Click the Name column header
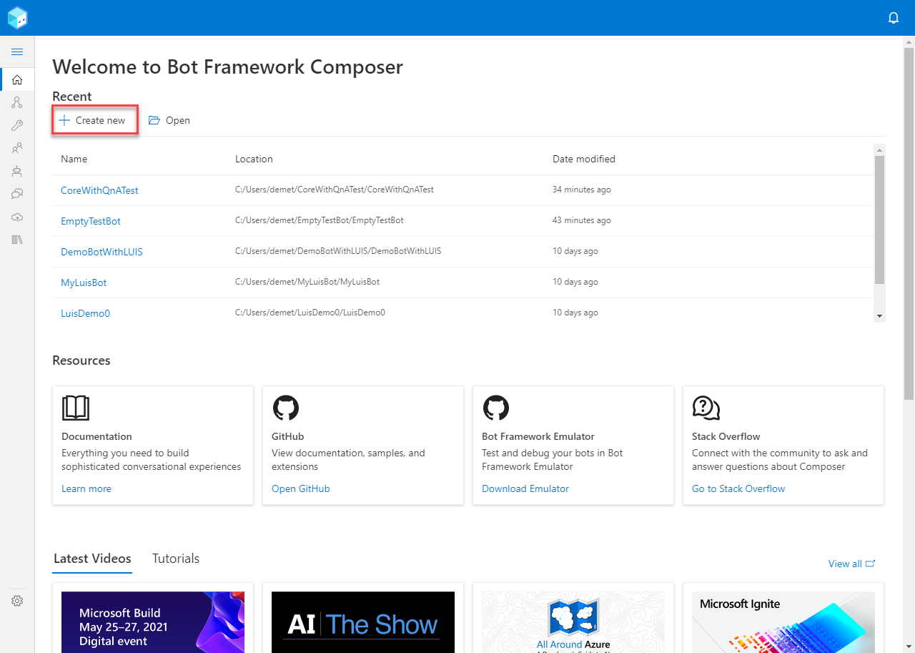 coord(74,159)
